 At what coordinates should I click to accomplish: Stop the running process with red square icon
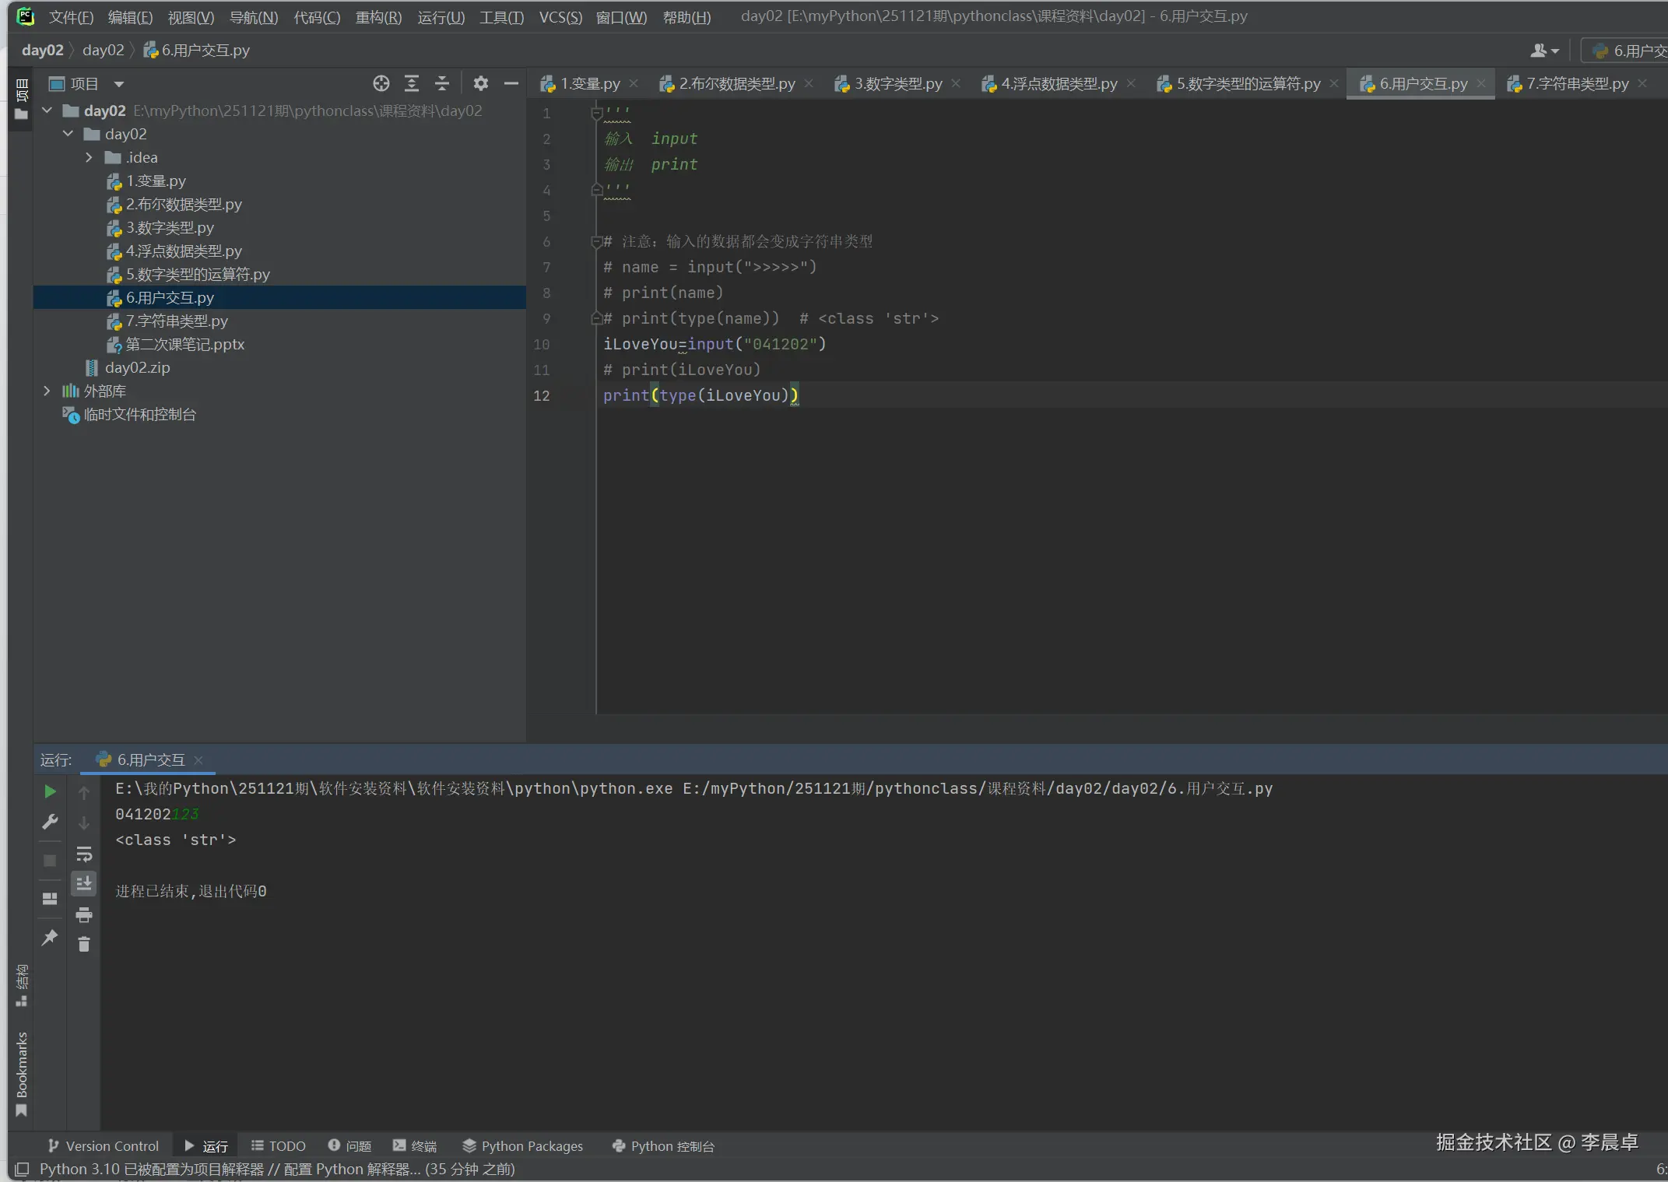tap(50, 861)
